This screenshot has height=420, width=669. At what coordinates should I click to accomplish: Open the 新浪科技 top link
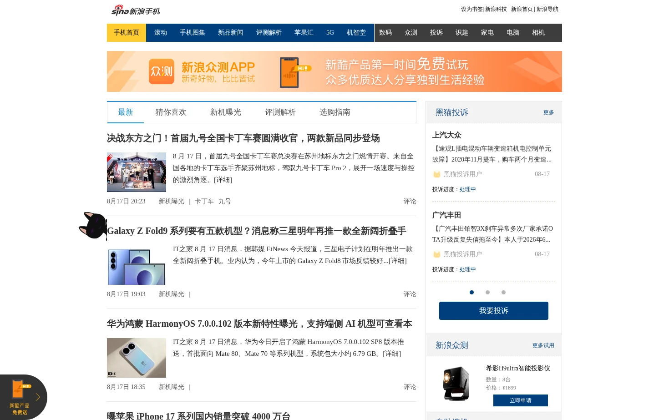pyautogui.click(x=496, y=9)
